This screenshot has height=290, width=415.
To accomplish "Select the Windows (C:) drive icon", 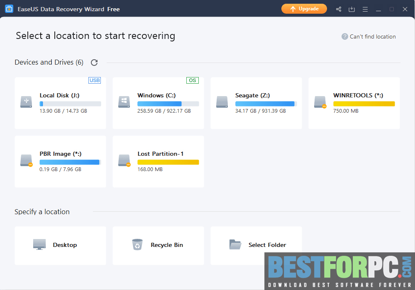I will click(x=124, y=102).
